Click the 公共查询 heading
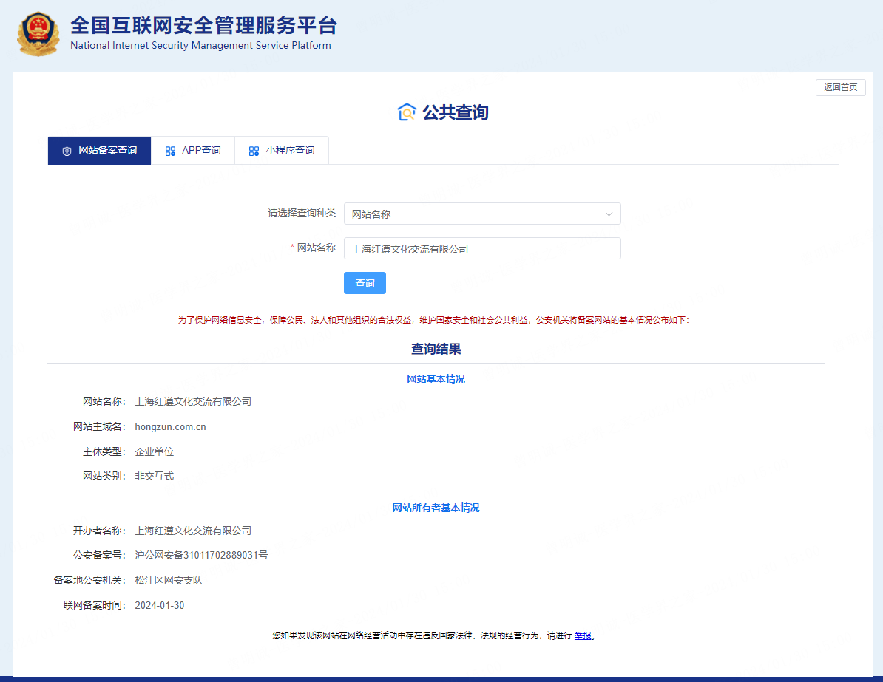883x682 pixels. pyautogui.click(x=455, y=112)
